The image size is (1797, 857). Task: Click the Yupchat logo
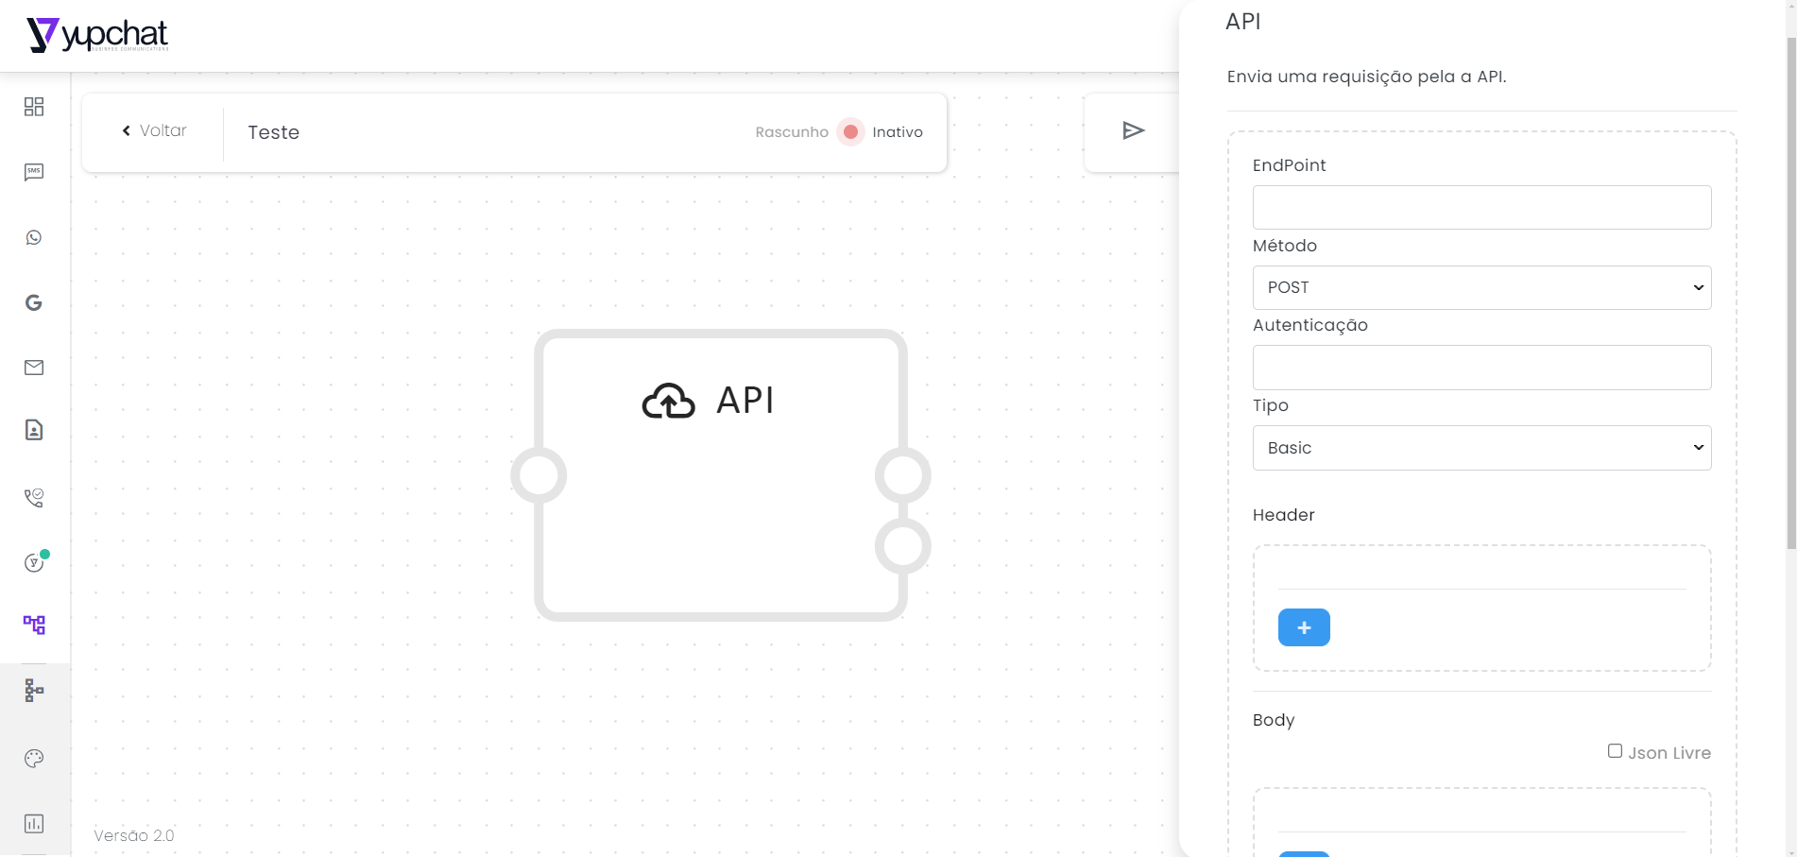coord(97,35)
